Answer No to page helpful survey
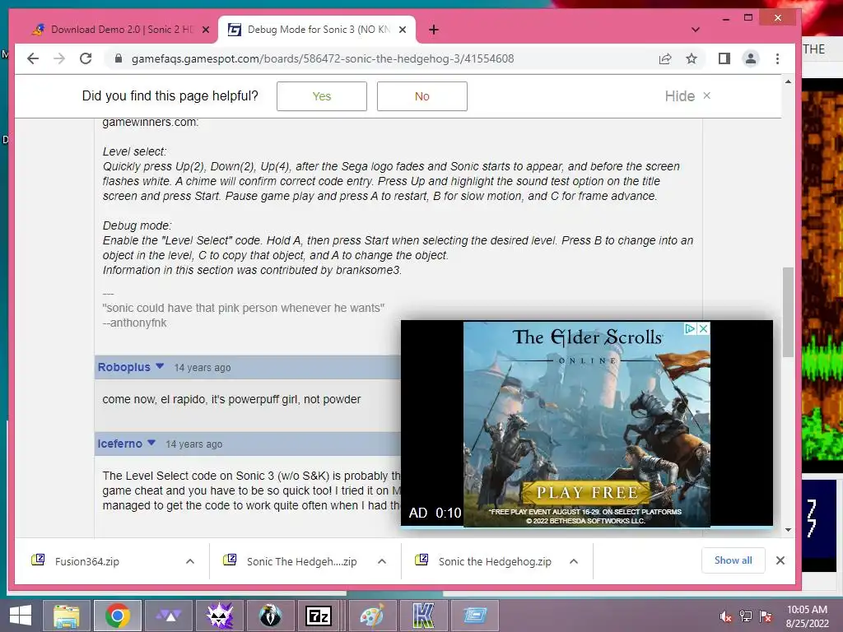The height and width of the screenshot is (632, 843). tap(422, 96)
